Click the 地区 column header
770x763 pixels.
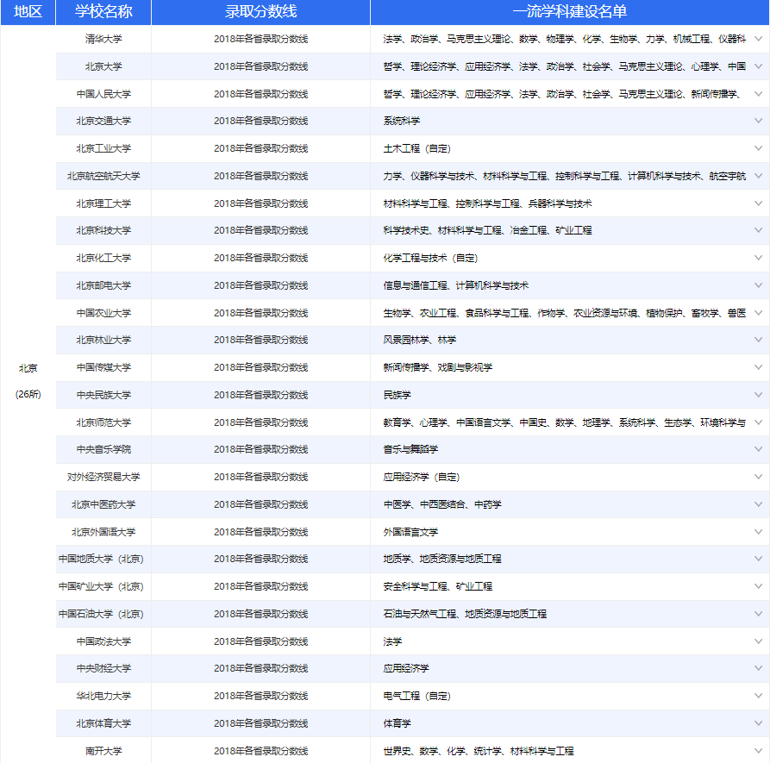[28, 12]
